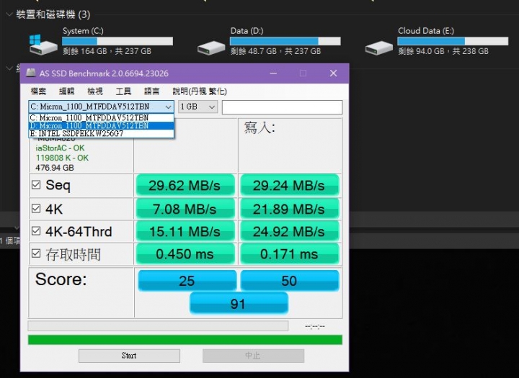Select C: Micron_1100 in the drive list
Image resolution: width=519 pixels, height=378 pixels.
point(101,118)
